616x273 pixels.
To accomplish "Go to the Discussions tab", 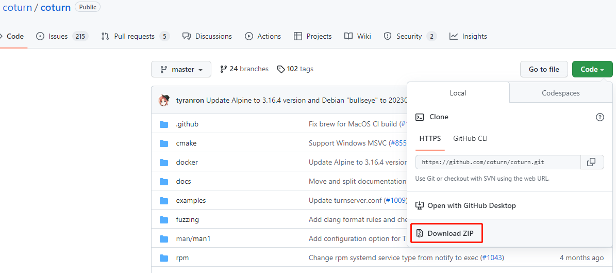I will (x=207, y=36).
